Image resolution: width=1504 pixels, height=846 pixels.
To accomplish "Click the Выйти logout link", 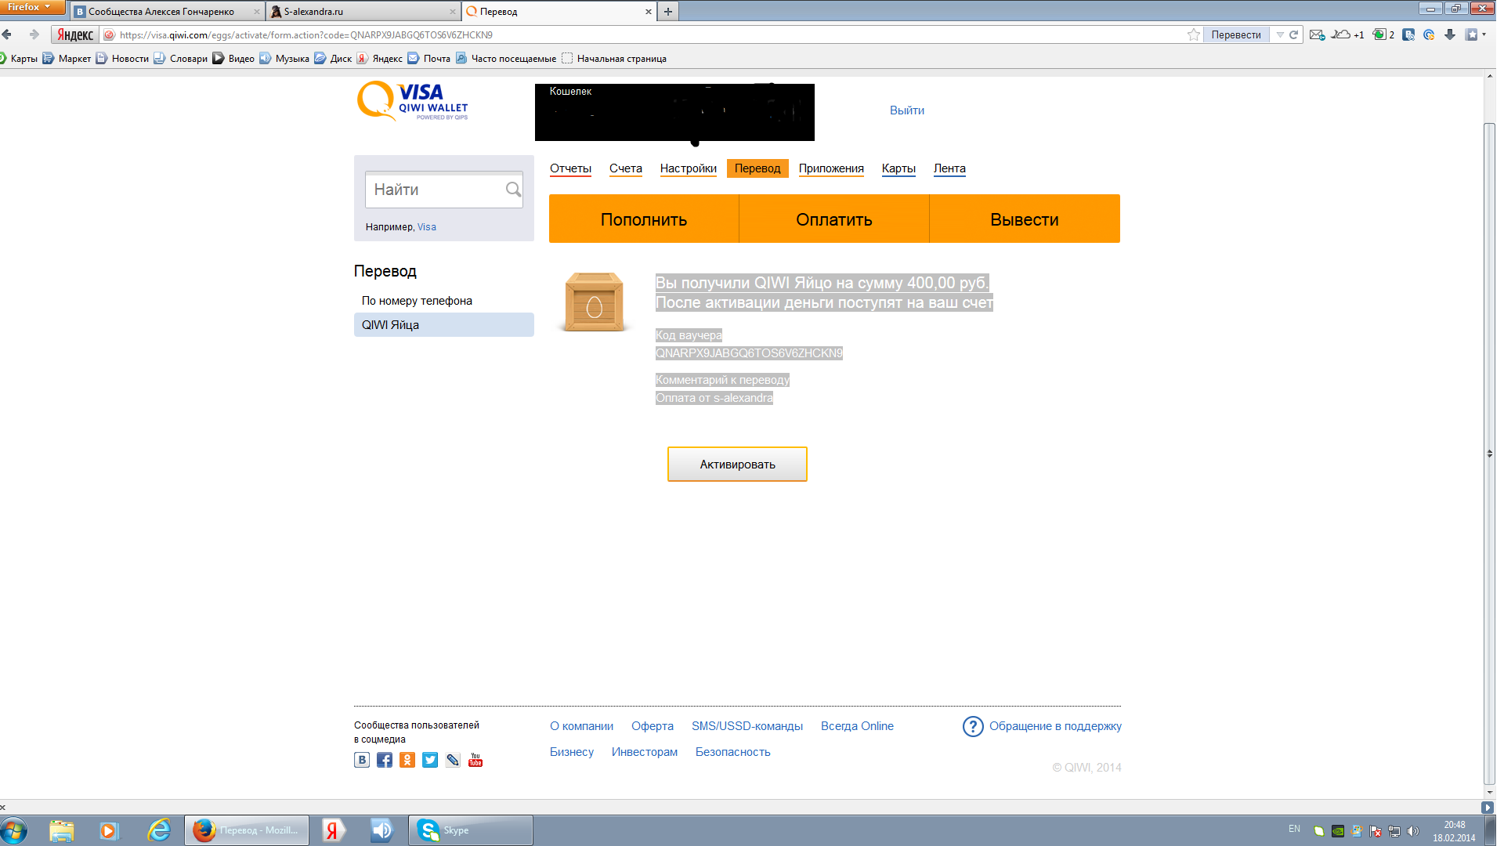I will click(906, 110).
